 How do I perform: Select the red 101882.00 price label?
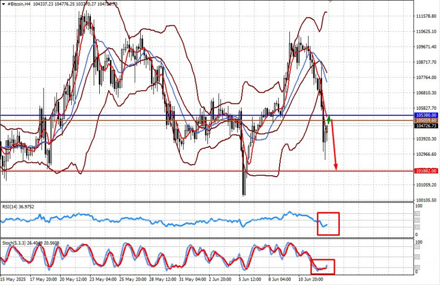point(426,171)
